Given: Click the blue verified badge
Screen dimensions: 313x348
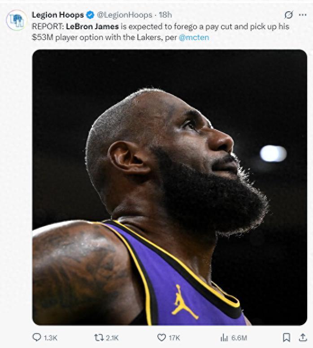Looking at the screenshot, I should pos(90,15).
